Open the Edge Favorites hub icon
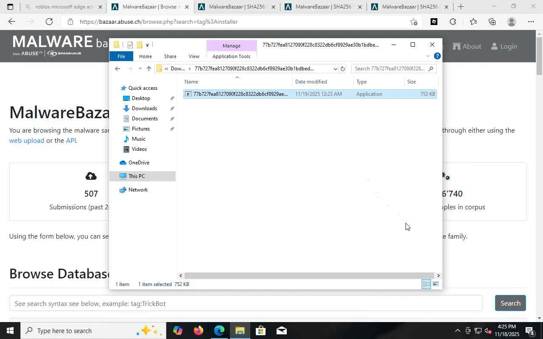This screenshot has height=339, width=543. click(473, 22)
